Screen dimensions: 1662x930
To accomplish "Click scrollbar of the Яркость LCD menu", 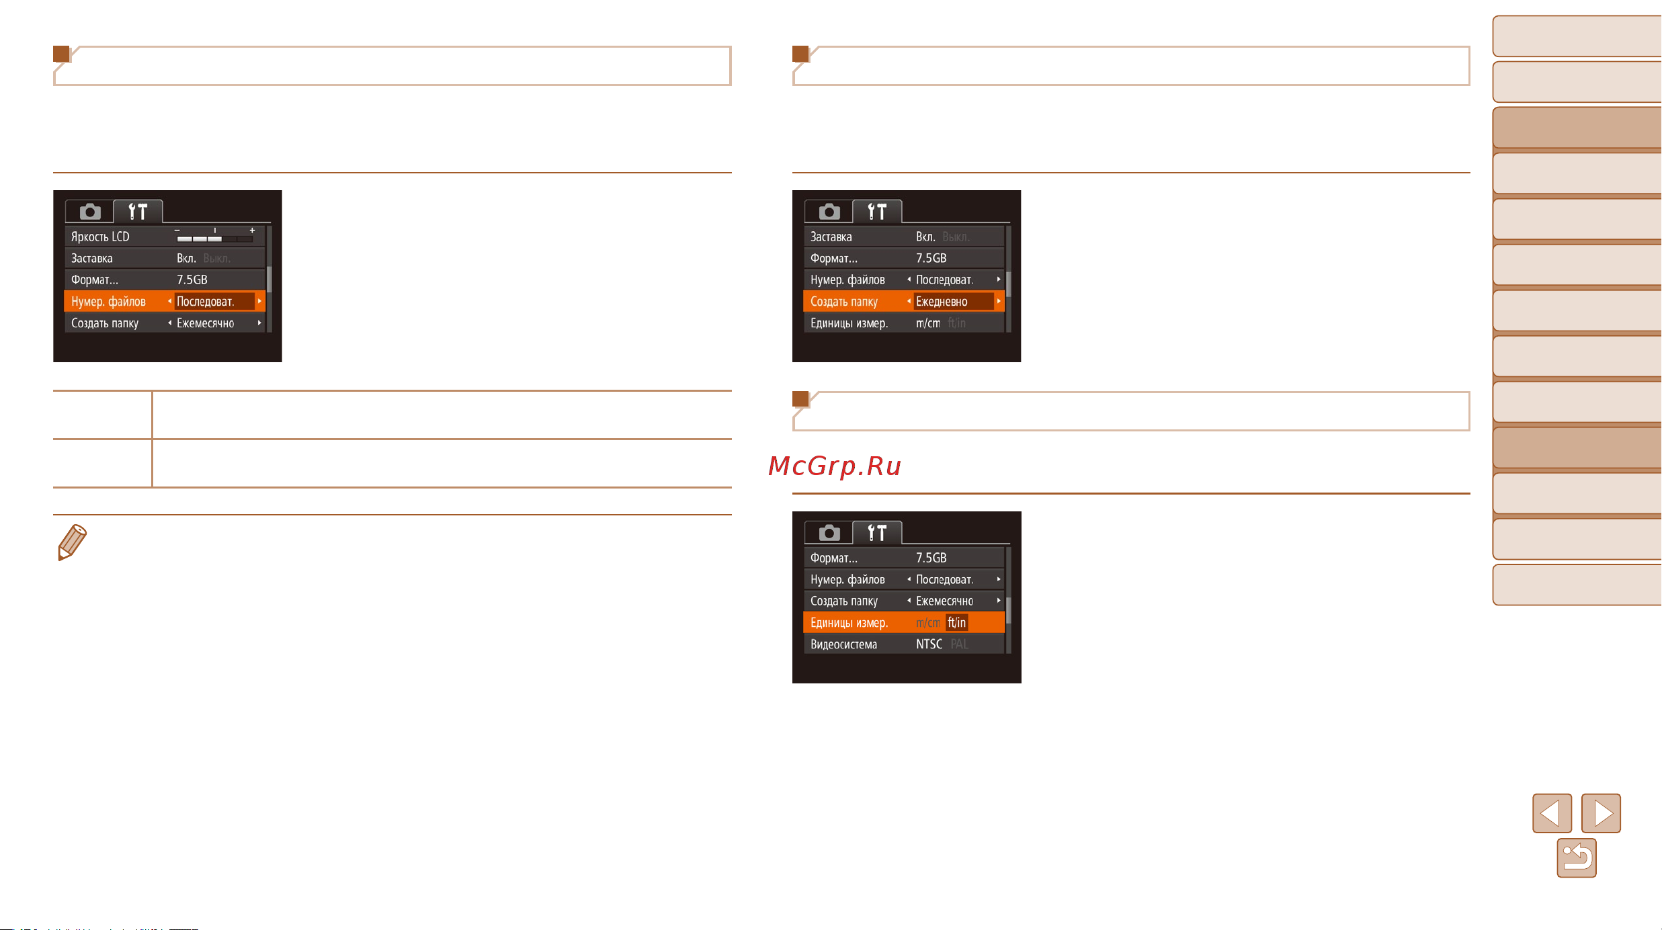I will click(269, 279).
